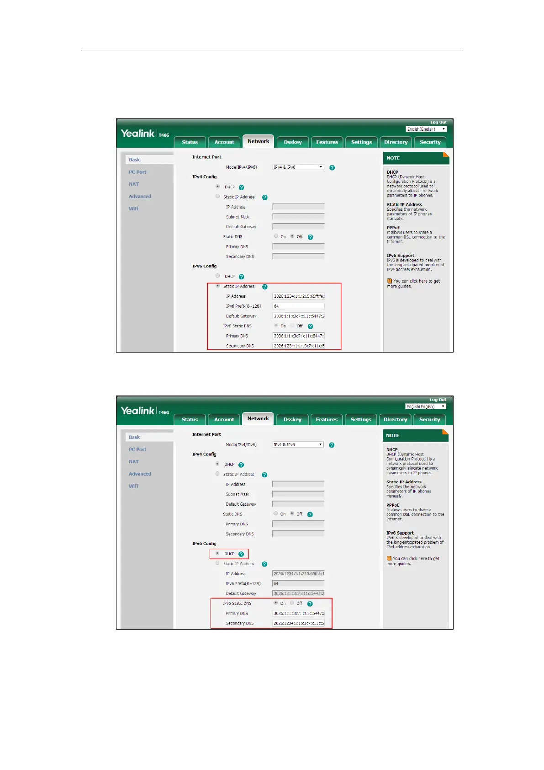Viewport: 544px width, 770px height.
Task: Click 'click here to get more guides' upper screenshot
Action: pos(413,284)
